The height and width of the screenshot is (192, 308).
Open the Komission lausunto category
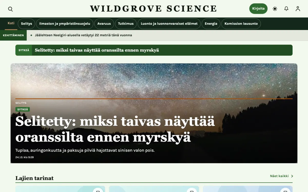(x=241, y=24)
